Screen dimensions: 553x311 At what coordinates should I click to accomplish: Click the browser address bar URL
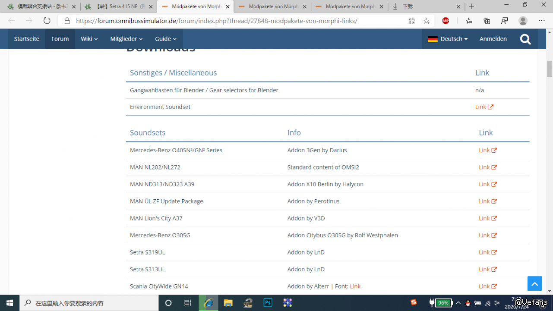click(x=217, y=21)
